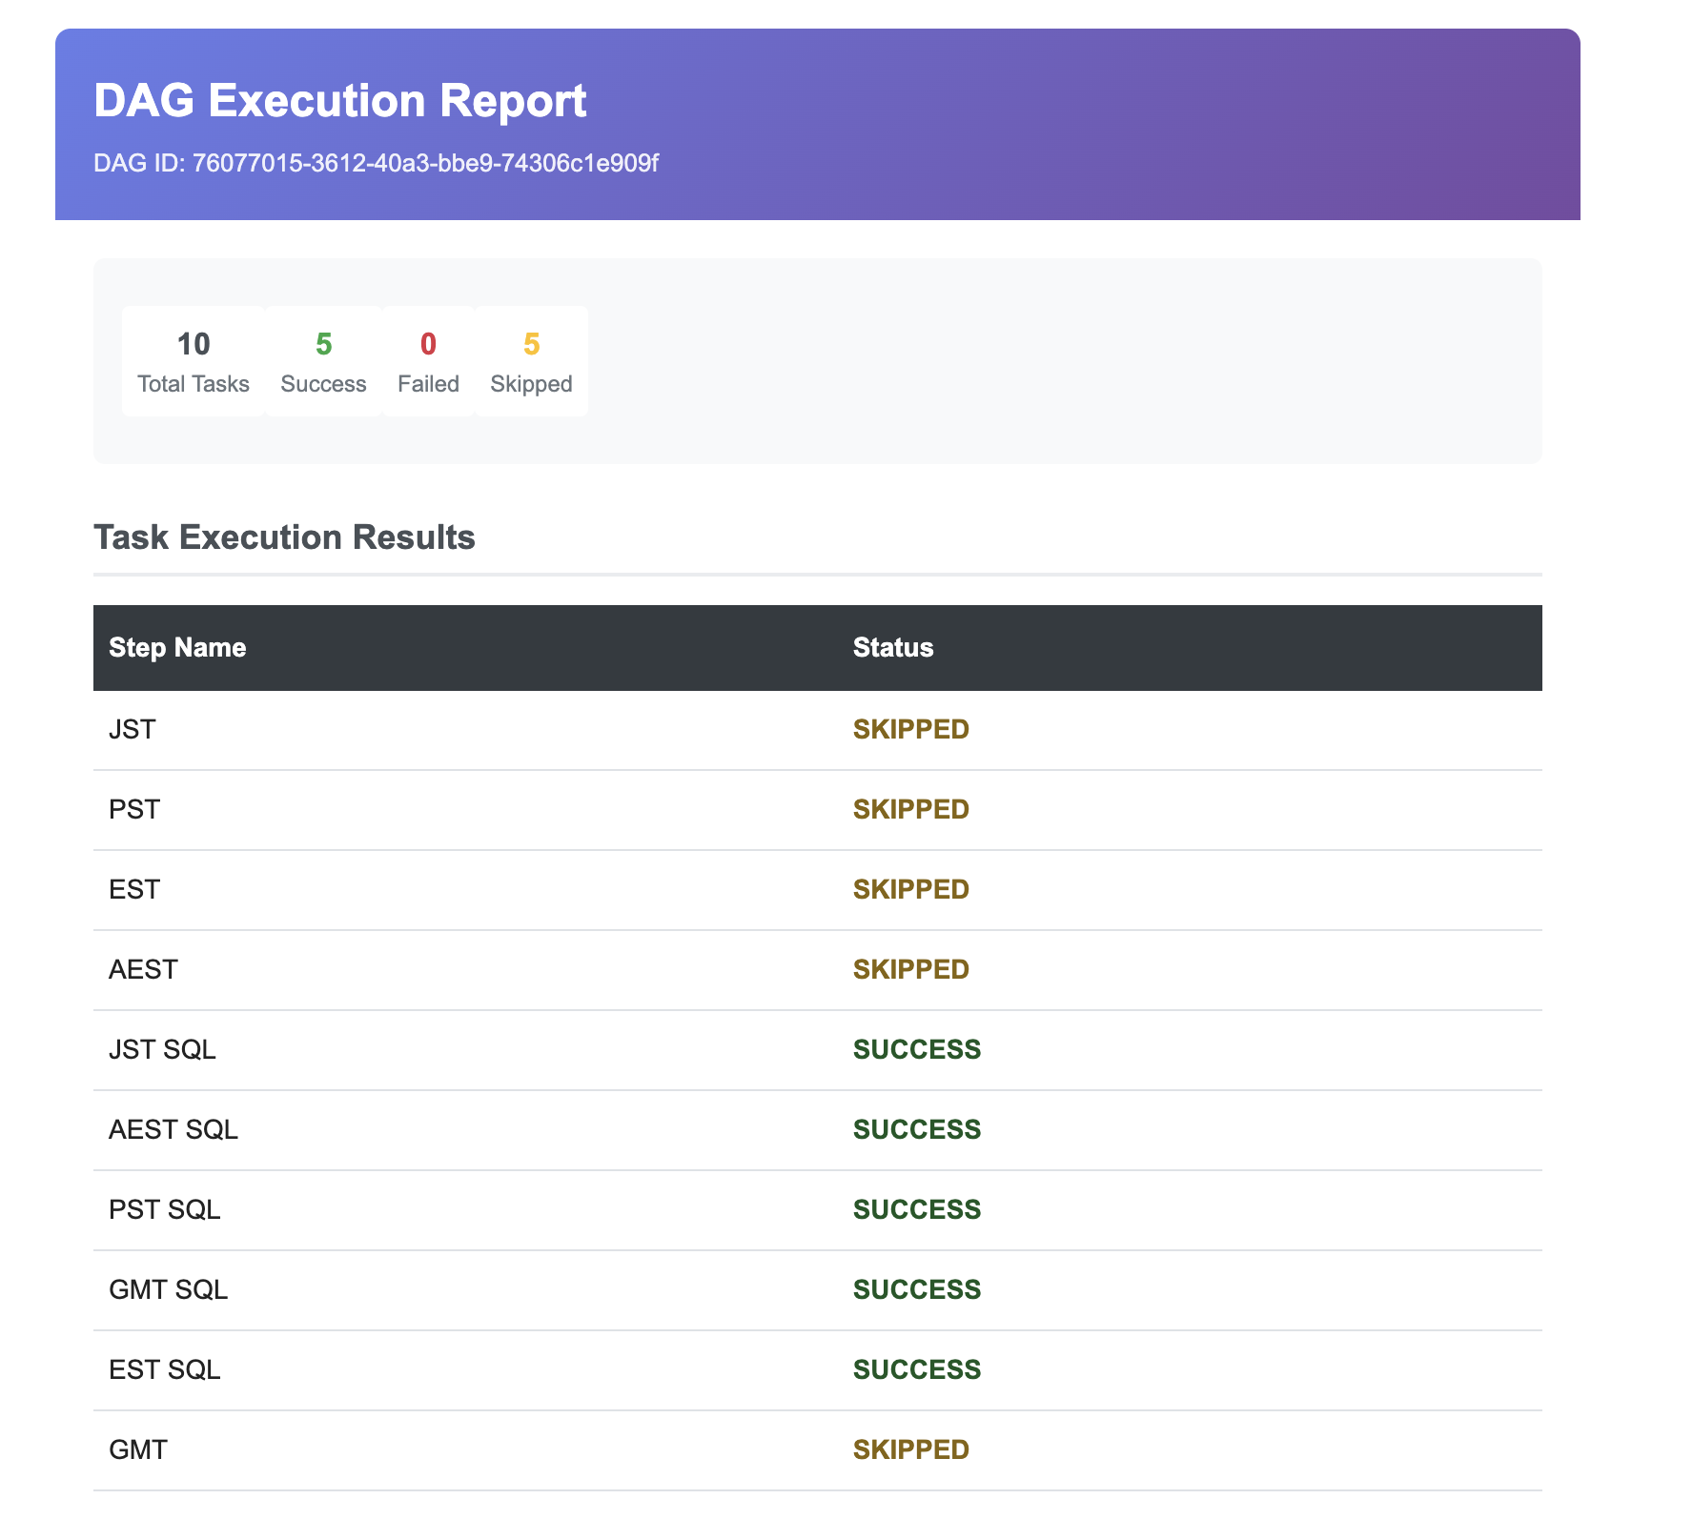Click the Status column header

[892, 648]
